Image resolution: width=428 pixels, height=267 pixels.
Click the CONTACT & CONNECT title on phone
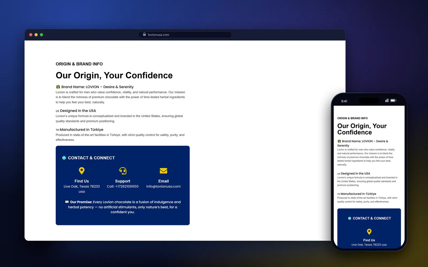(x=372, y=218)
